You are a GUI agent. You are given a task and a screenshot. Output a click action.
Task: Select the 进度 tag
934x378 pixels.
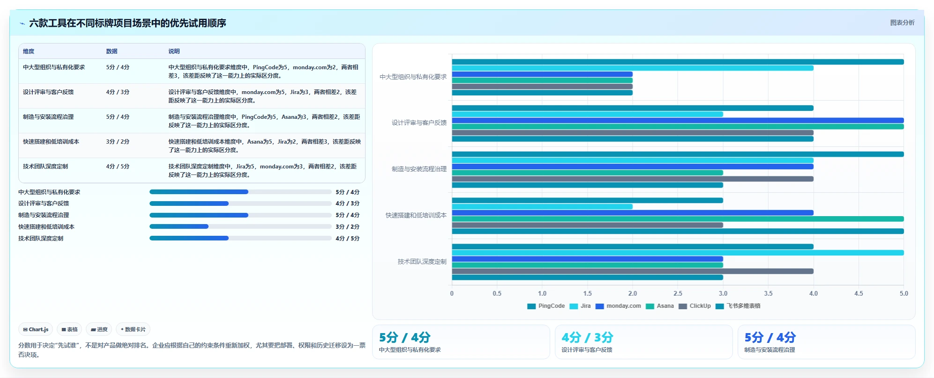99,329
